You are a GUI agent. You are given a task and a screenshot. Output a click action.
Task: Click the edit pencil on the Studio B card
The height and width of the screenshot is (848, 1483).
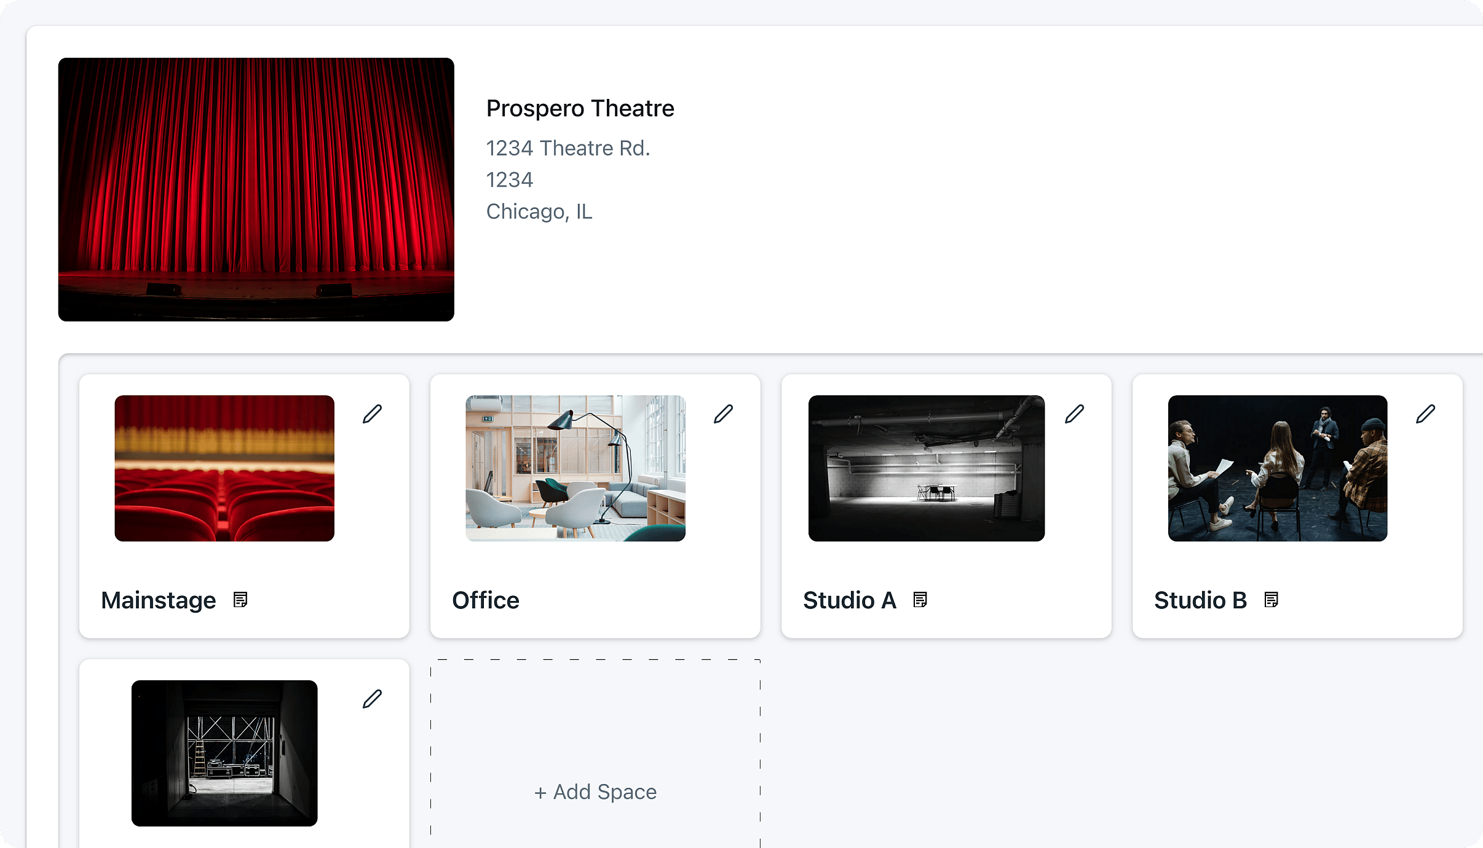pyautogui.click(x=1425, y=414)
